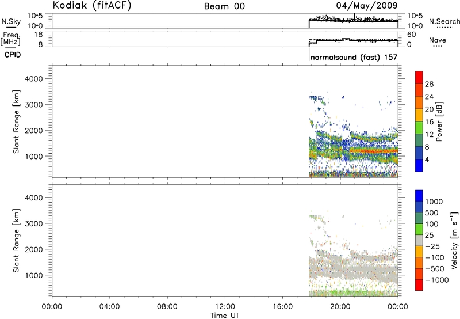Click the red high-power band near 1200 km
Screen dimensions: 460x319
coord(374,151)
